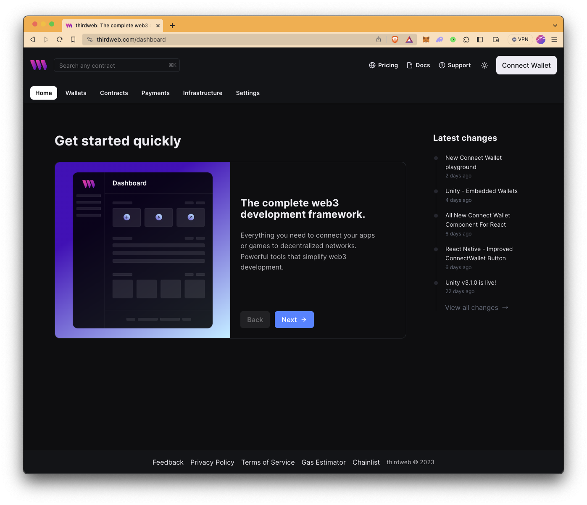Open Chainlist footer link
This screenshot has height=505, width=587.
366,462
